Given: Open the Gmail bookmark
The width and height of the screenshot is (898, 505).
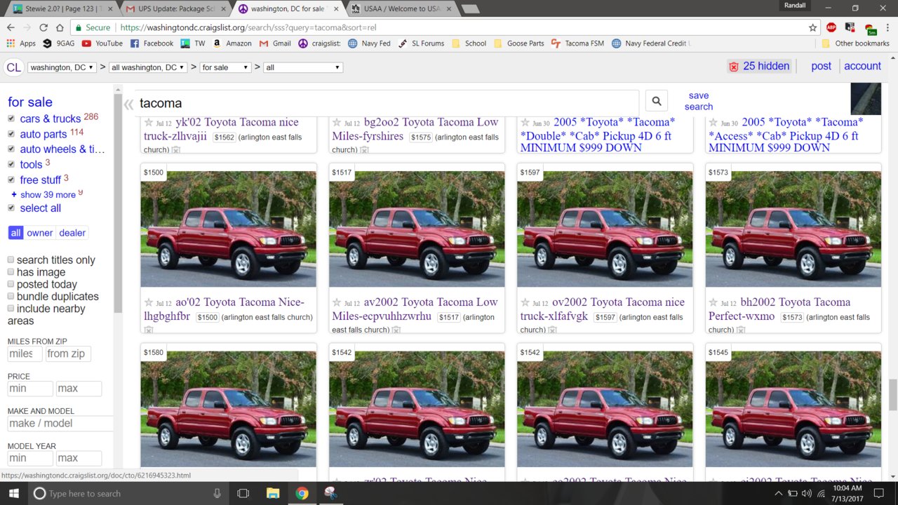Looking at the screenshot, I should [x=275, y=43].
